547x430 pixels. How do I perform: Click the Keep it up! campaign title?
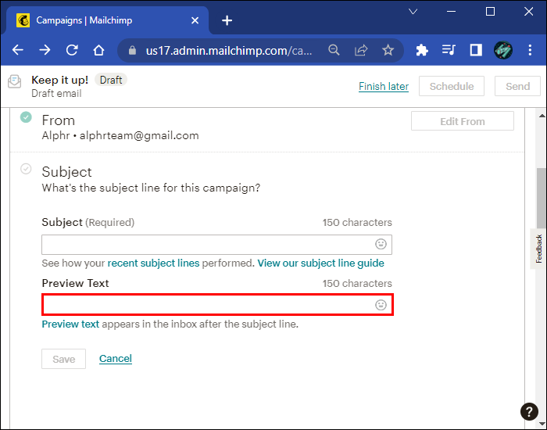click(x=59, y=80)
